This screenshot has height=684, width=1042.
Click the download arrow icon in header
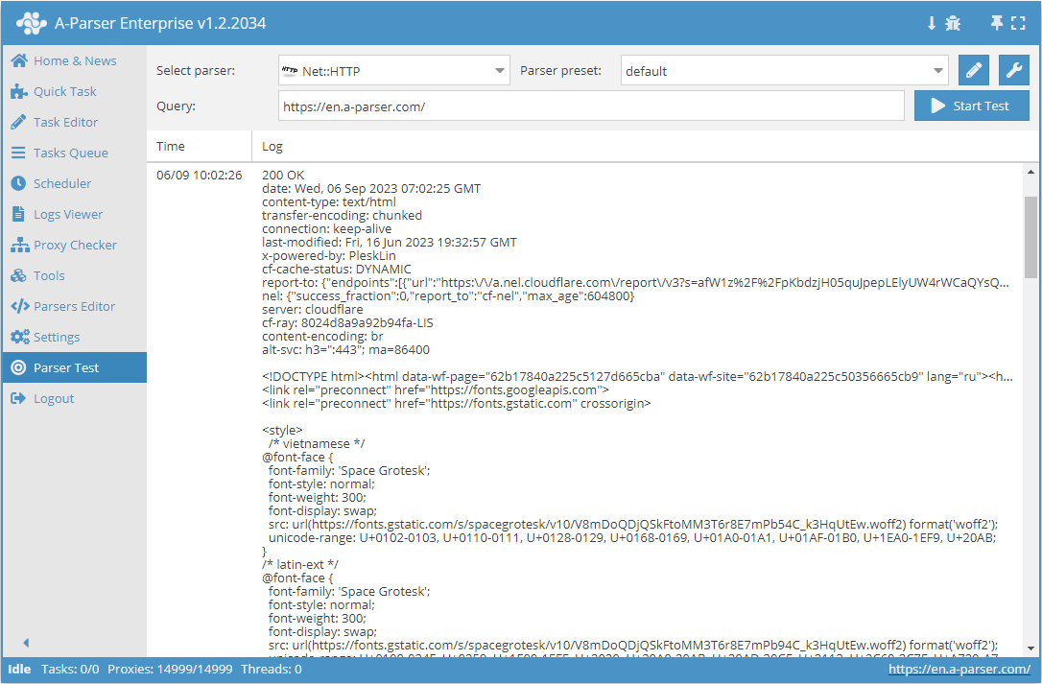(x=931, y=23)
